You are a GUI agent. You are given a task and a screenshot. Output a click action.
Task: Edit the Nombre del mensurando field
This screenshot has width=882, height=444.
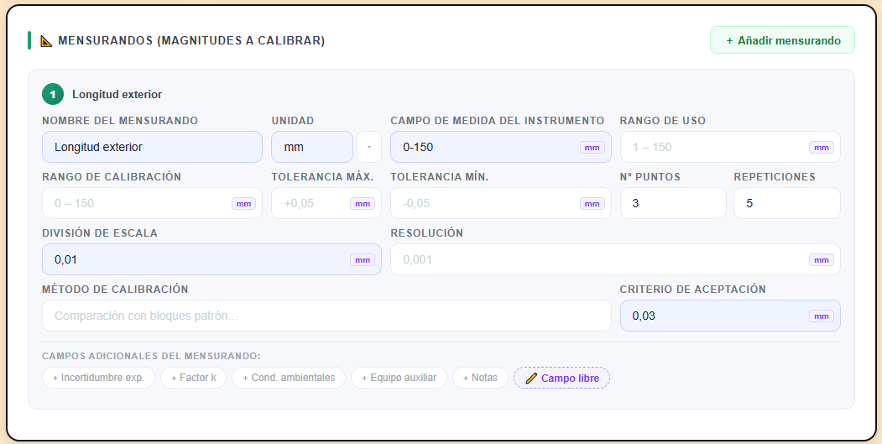pyautogui.click(x=152, y=147)
